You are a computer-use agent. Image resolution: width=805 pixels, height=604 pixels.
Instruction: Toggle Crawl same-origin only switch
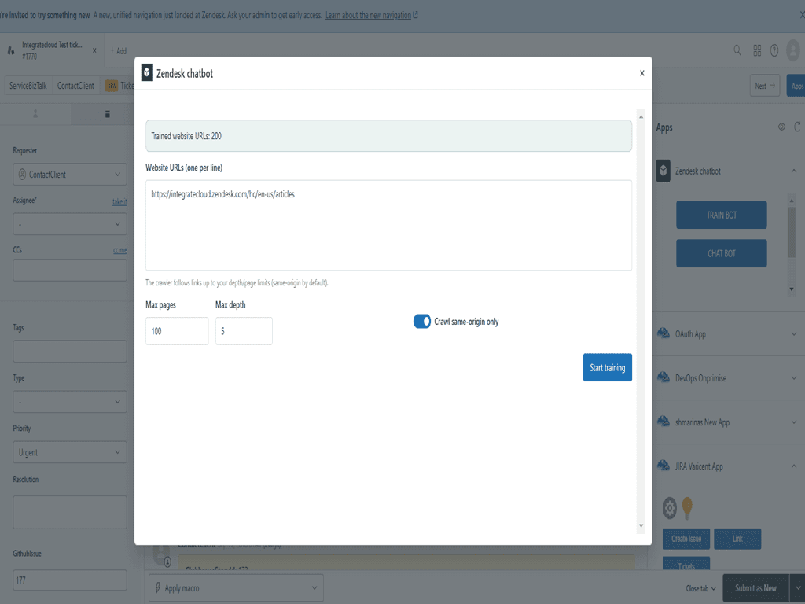(x=422, y=322)
